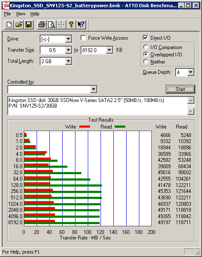Open the Total Length dropdown
202x257 pixels.
coord(68,61)
